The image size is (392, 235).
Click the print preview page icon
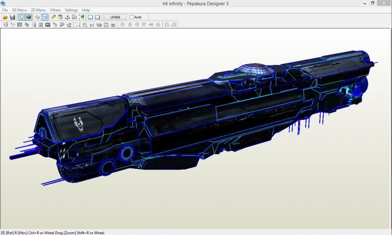(x=106, y=24)
